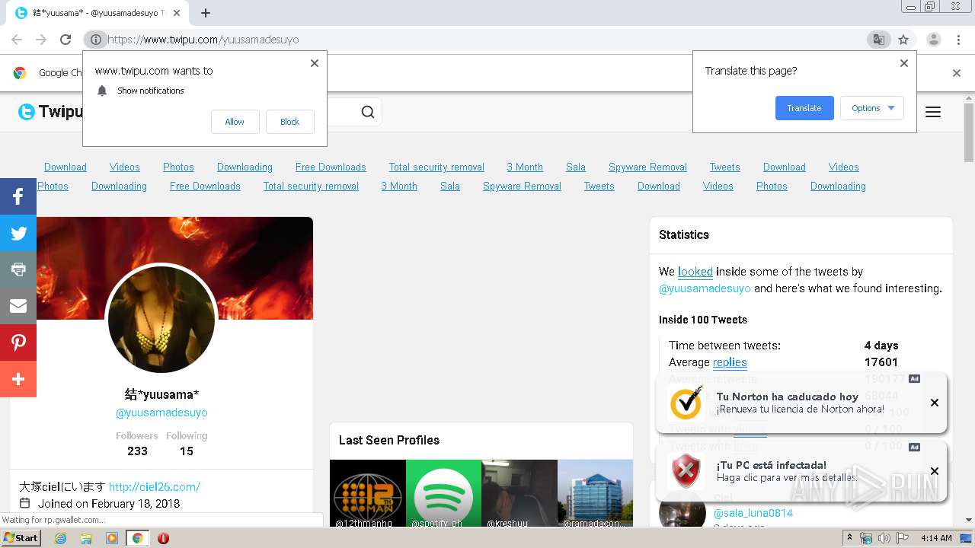Dismiss the Google Chrome info bar

pyautogui.click(x=957, y=73)
